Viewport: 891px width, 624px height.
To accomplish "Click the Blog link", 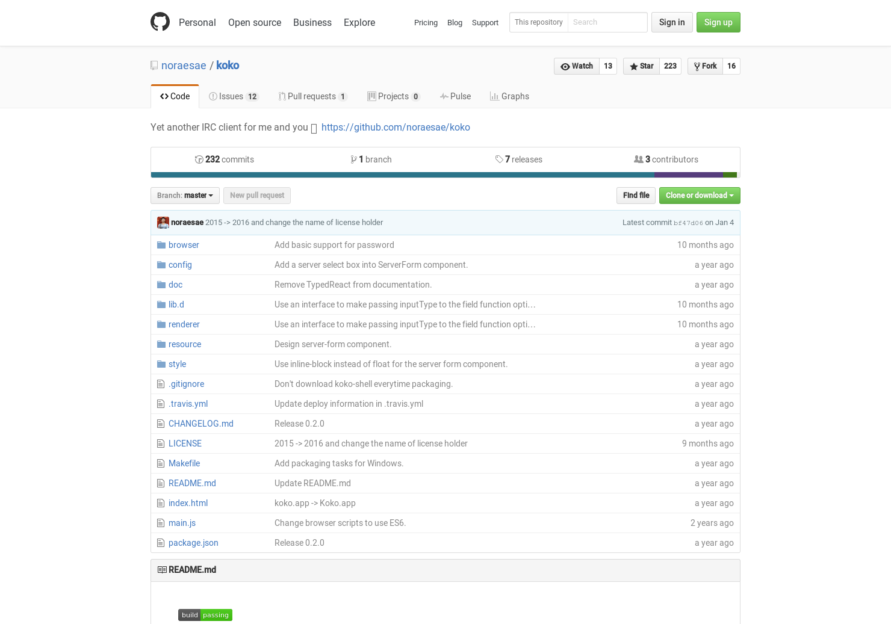I will tap(455, 23).
